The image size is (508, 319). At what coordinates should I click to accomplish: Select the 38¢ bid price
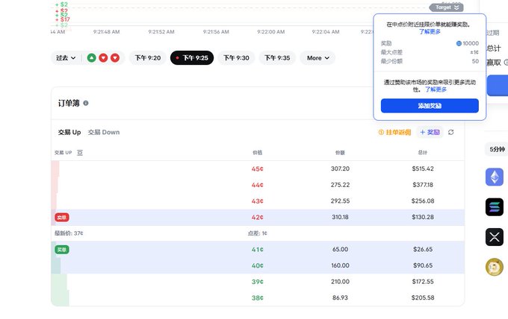[x=257, y=297]
